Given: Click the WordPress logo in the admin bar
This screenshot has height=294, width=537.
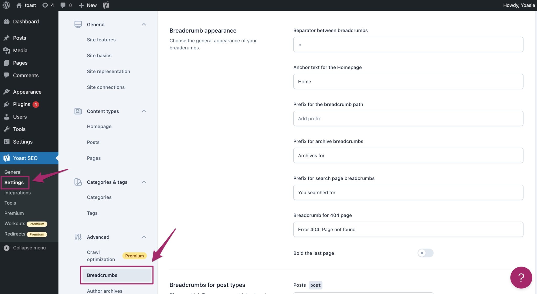Looking at the screenshot, I should pyautogui.click(x=6, y=5).
